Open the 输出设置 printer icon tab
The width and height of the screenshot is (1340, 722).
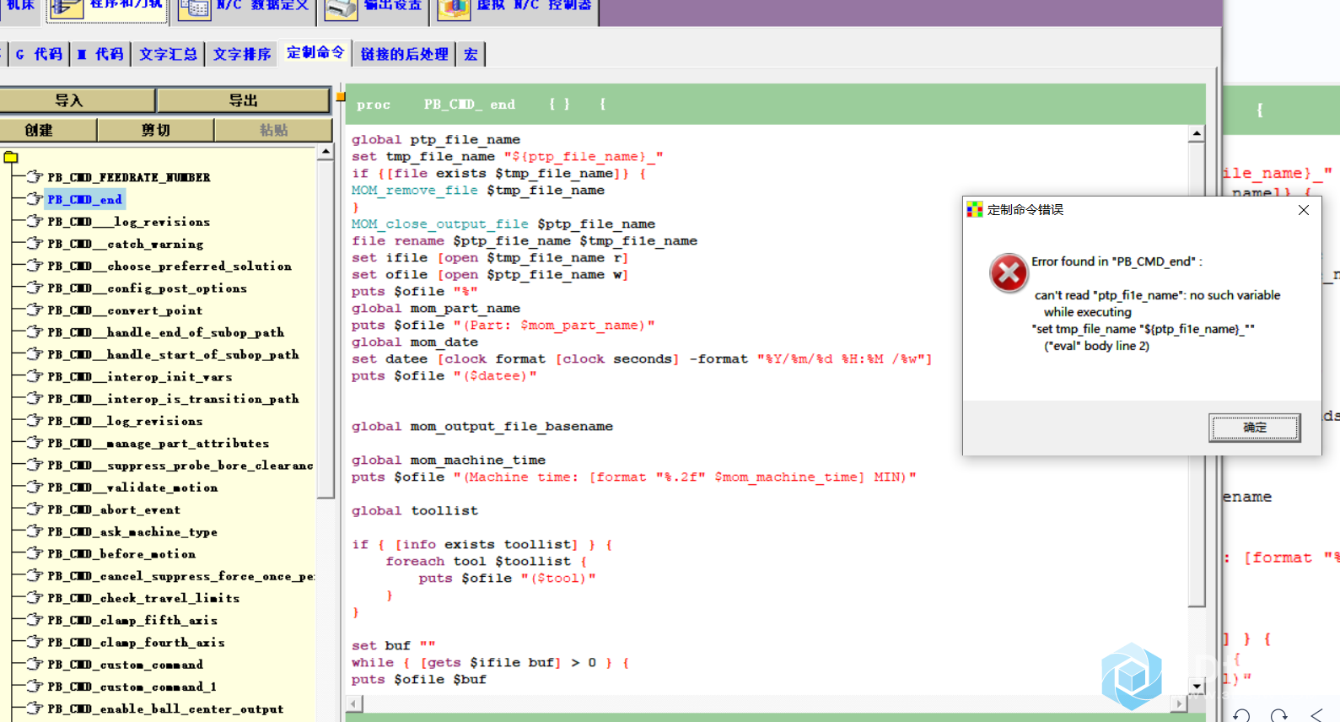click(x=342, y=8)
